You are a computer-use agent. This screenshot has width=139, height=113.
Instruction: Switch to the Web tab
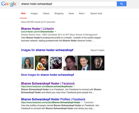tap(23, 13)
